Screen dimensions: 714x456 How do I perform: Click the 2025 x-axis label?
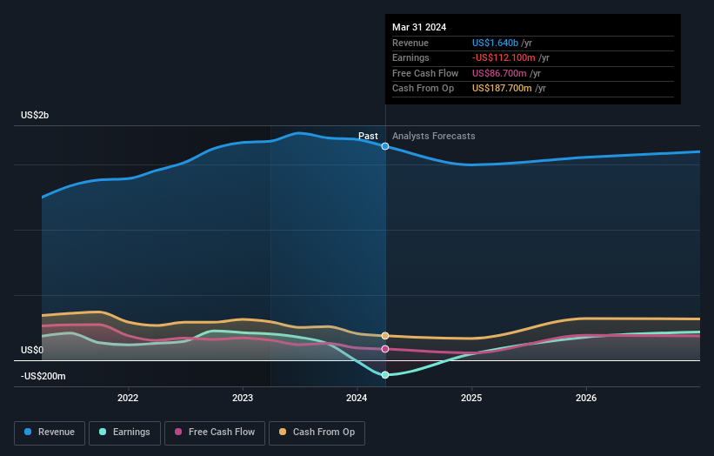click(471, 399)
